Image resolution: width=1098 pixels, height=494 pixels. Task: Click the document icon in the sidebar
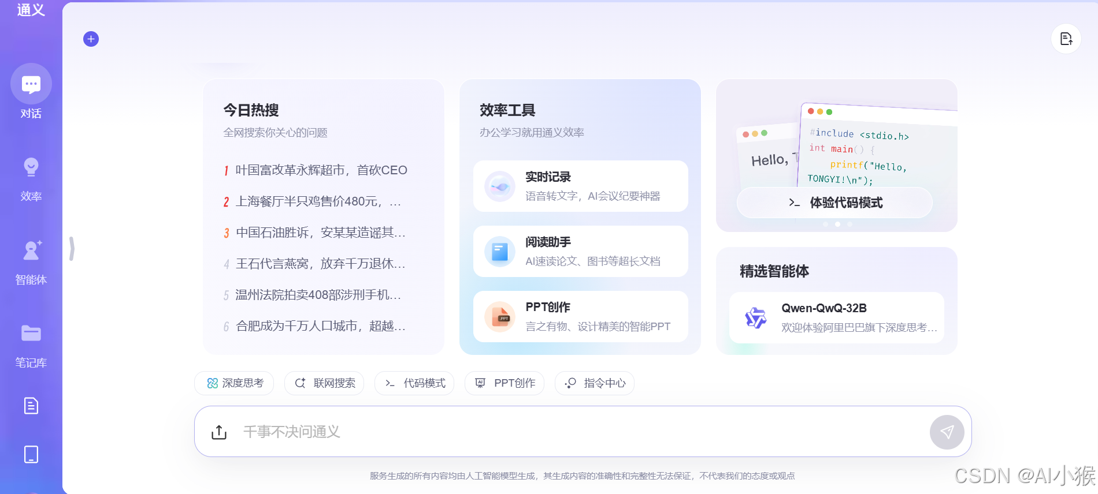[x=31, y=406]
